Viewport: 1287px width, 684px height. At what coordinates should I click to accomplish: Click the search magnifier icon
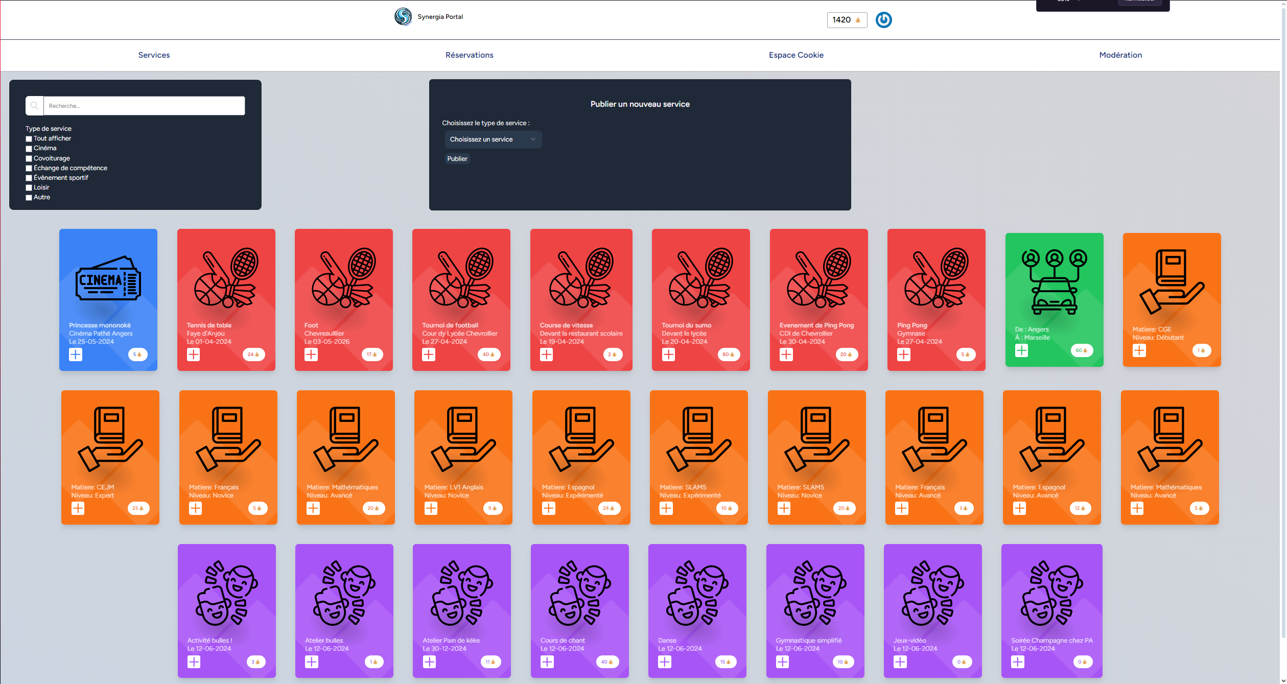tap(35, 106)
